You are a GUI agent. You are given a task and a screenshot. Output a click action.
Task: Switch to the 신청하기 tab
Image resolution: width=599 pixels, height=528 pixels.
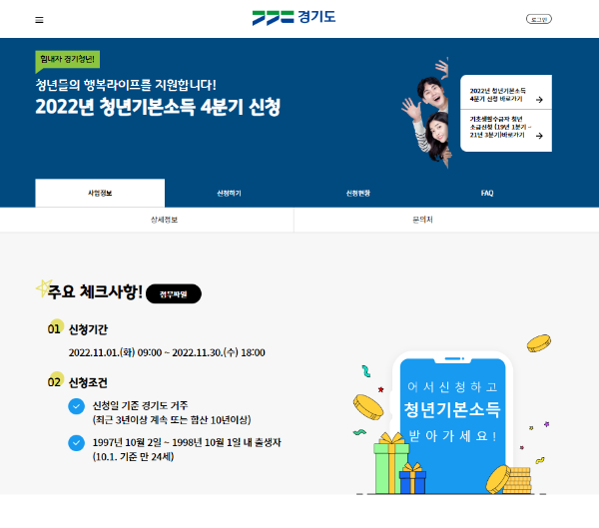(x=230, y=193)
